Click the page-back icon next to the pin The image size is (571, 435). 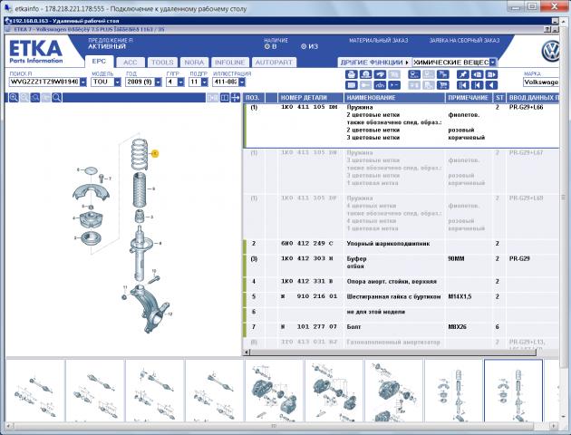click(477, 74)
